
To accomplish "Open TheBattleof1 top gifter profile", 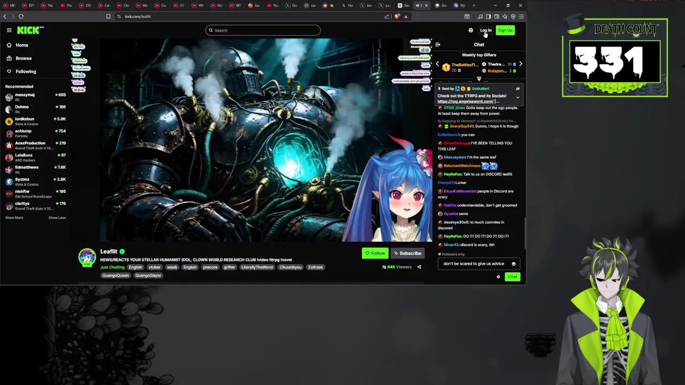I will click(465, 65).
